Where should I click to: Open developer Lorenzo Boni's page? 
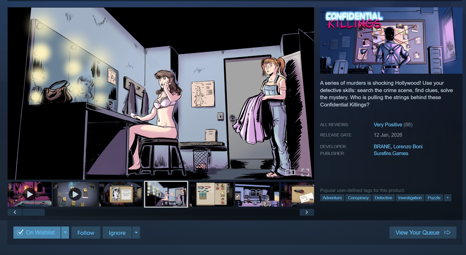408,147
